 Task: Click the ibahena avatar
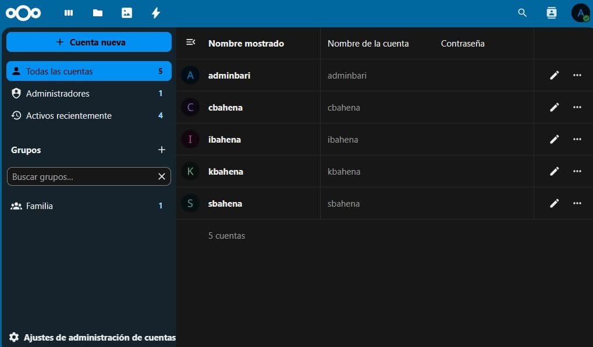(190, 139)
